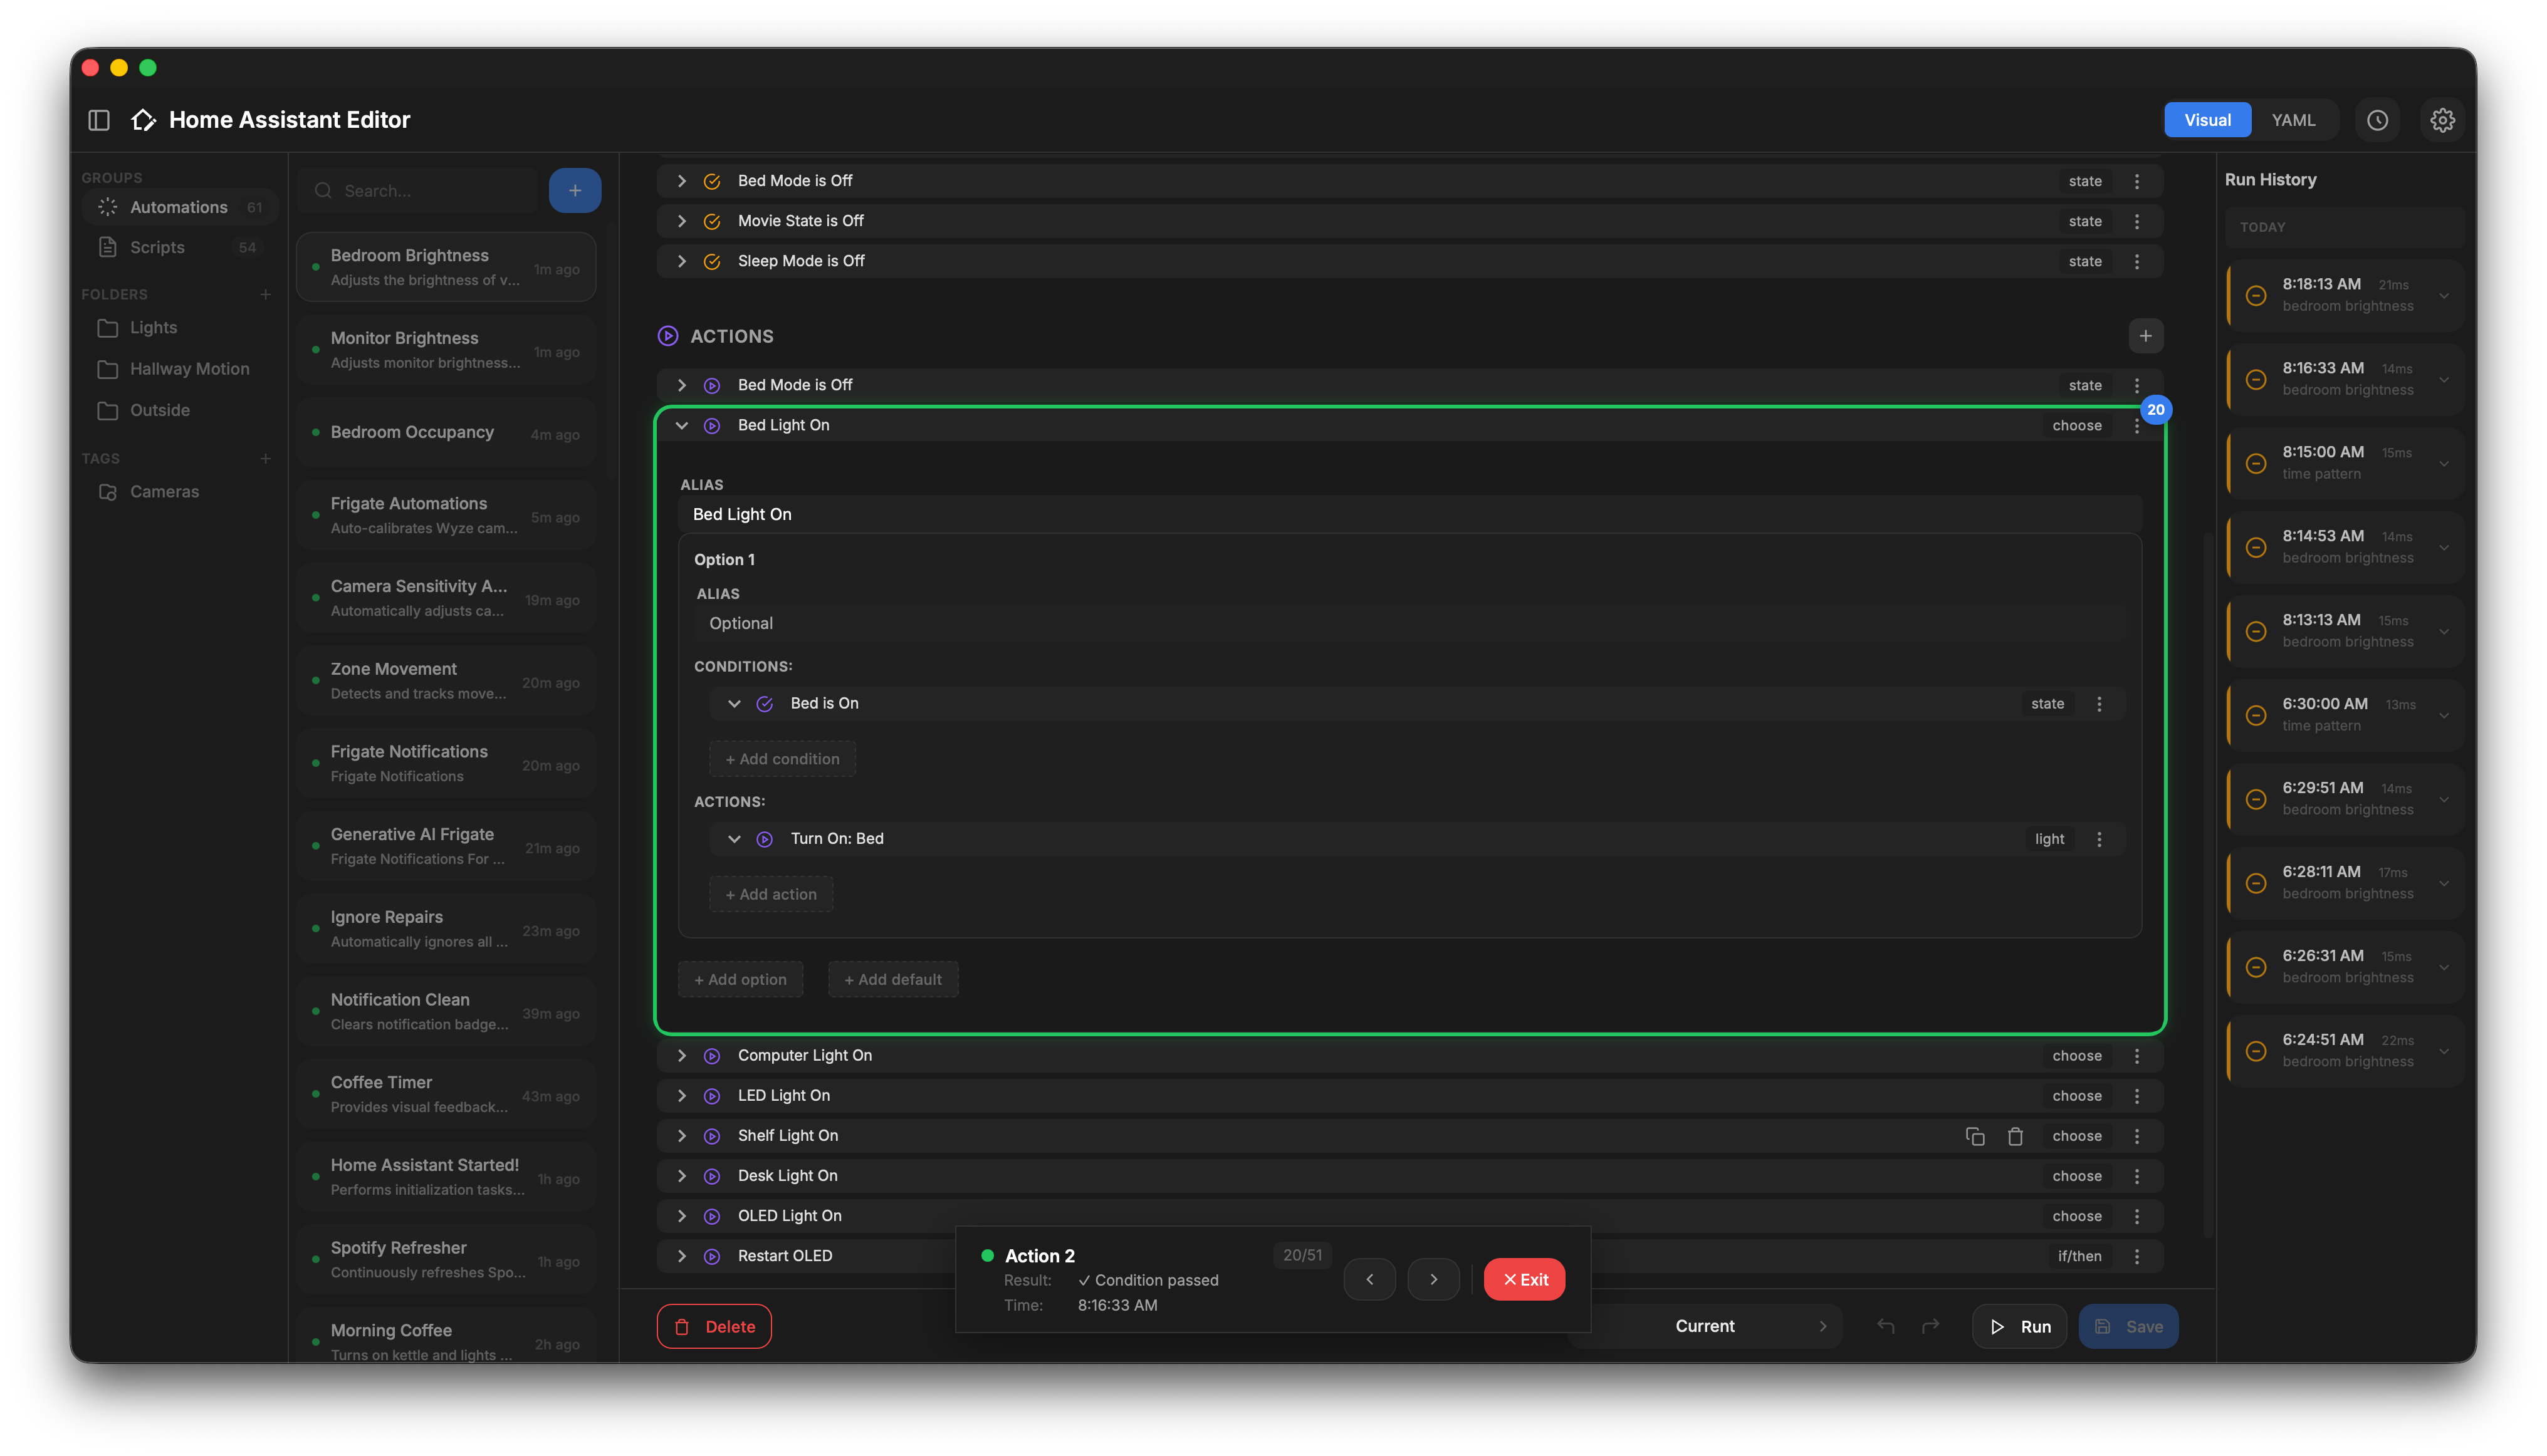This screenshot has height=1456, width=2547.
Task: Click Add option button
Action: 740,979
